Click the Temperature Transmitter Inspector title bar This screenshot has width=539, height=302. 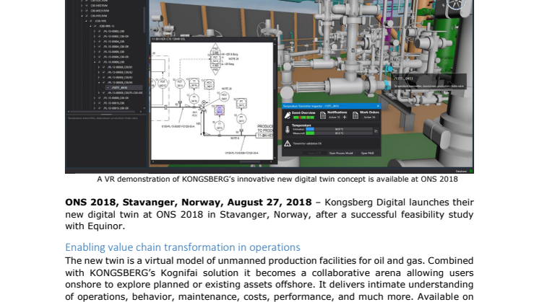coord(331,106)
